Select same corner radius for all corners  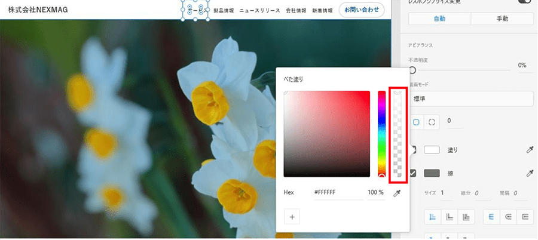[416, 122]
